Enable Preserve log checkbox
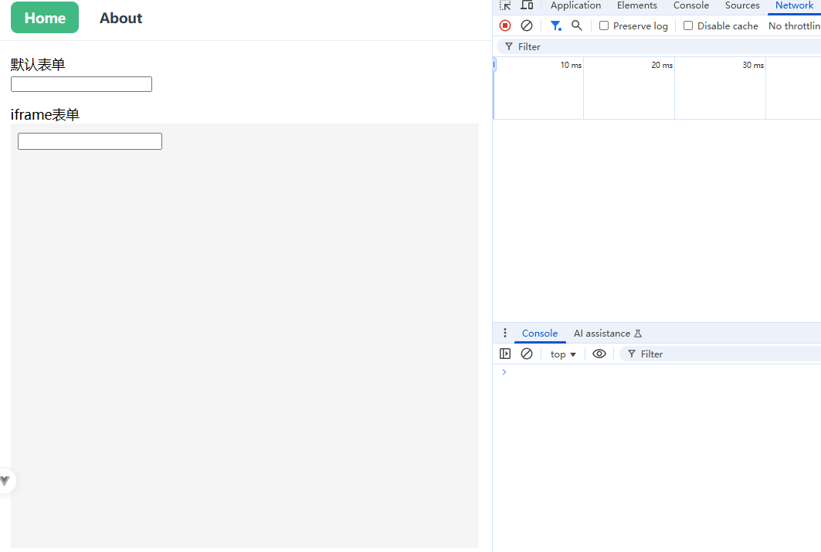Screen dimensions: 821x552 604,25
